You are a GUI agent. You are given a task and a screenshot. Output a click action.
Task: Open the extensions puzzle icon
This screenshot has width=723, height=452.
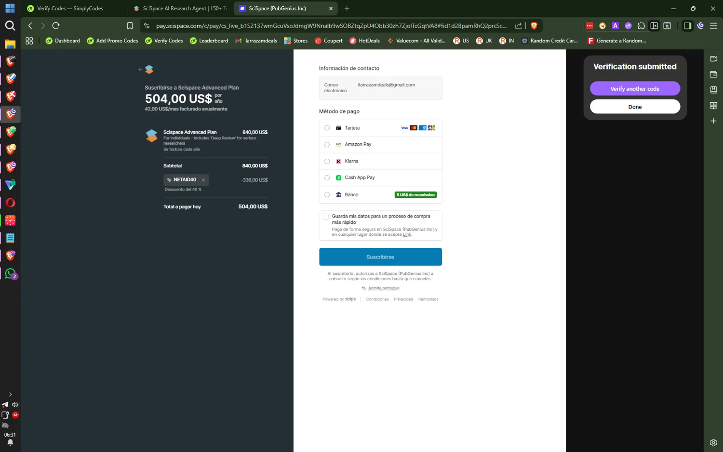coord(641,26)
